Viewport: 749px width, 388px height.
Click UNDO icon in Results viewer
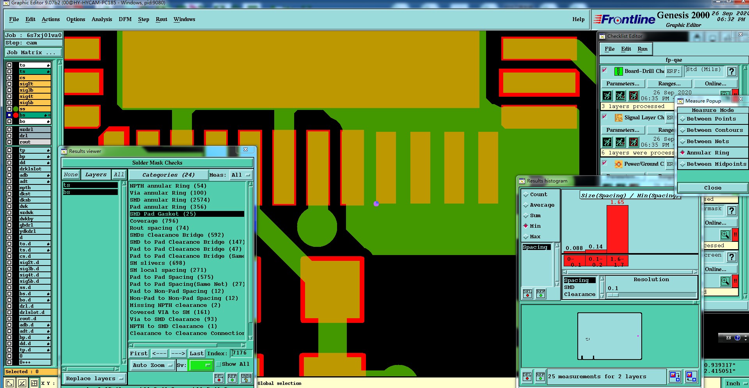pos(246,378)
